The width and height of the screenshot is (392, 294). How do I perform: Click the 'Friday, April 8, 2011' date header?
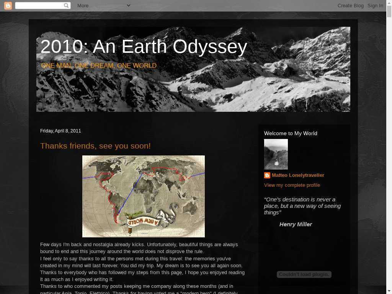point(60,131)
